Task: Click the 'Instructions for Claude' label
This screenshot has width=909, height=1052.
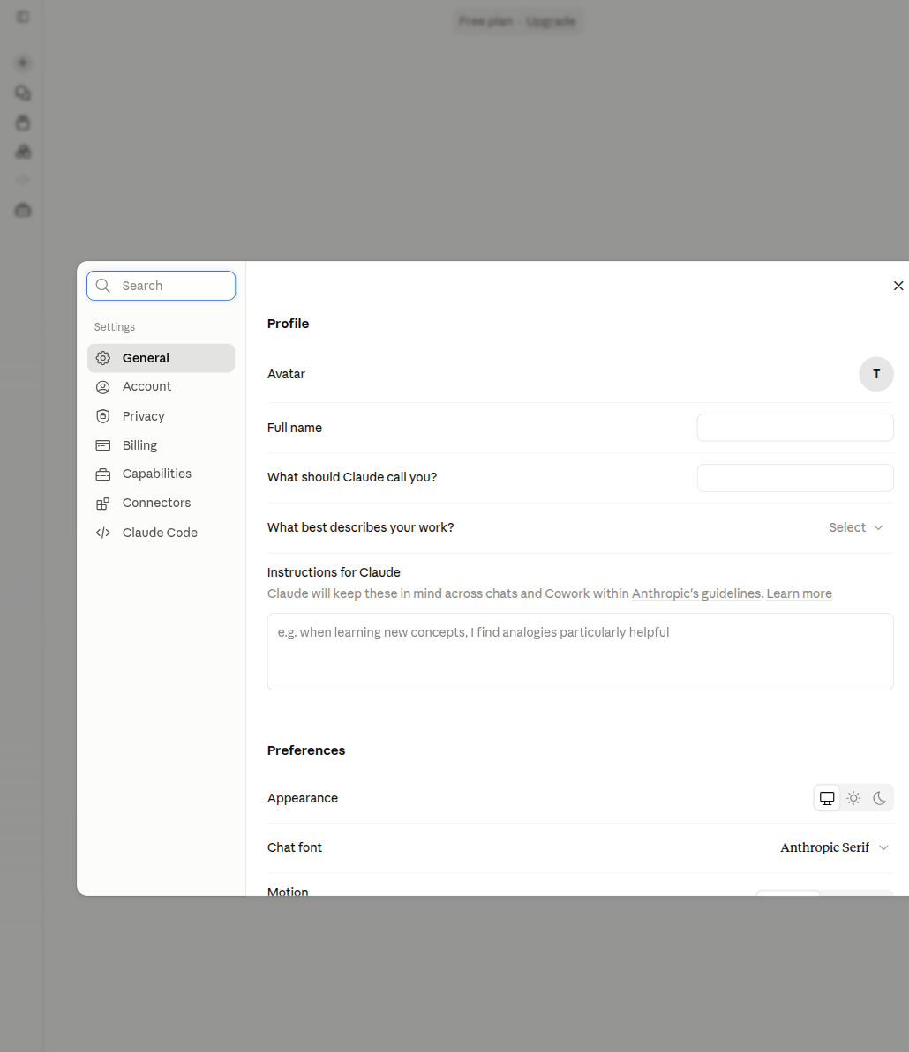Action: 334,572
